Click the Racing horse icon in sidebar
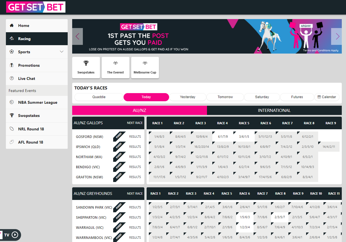Screen dimensions: 346x242 [12, 39]
